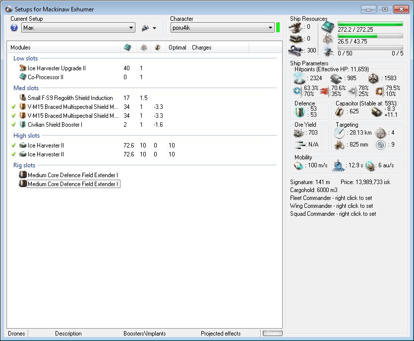
Task: Toggle the Civilian Shield Booster I checkmark
Action: coord(14,124)
